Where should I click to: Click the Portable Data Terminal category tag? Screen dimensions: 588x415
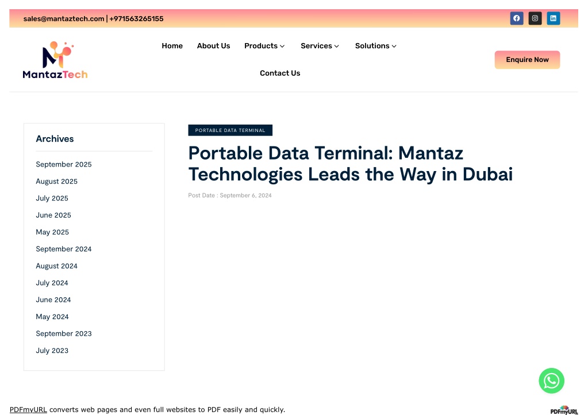click(230, 130)
